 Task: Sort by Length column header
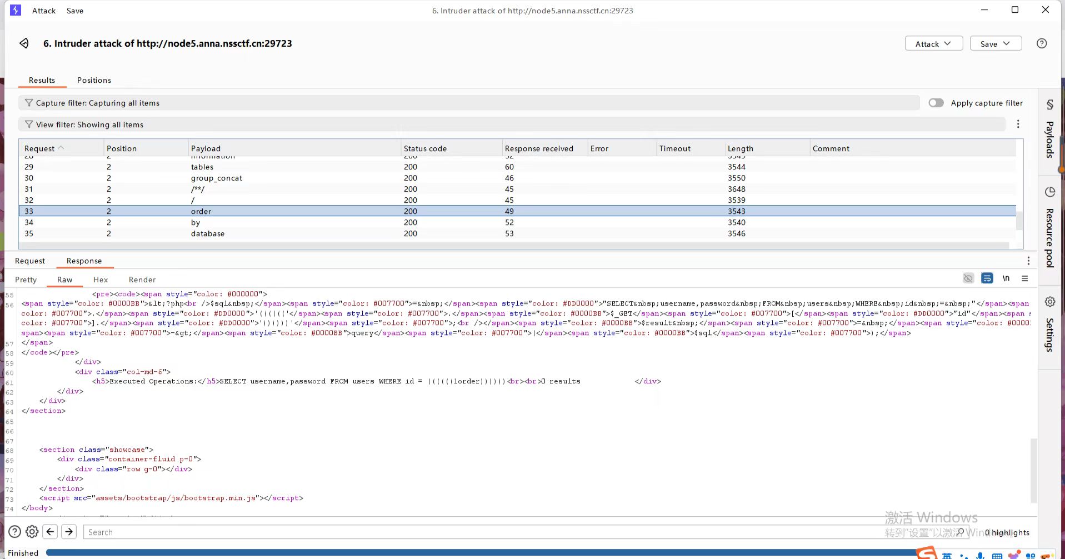pos(767,148)
